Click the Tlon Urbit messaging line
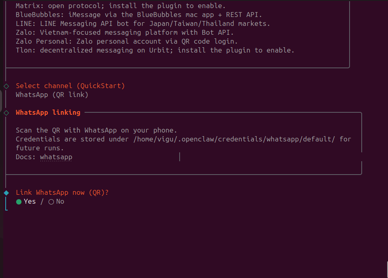 (155, 51)
